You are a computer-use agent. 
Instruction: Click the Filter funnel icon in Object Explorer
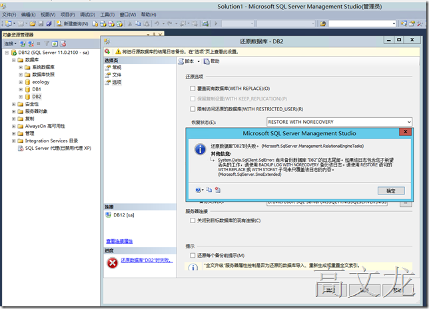47,43
